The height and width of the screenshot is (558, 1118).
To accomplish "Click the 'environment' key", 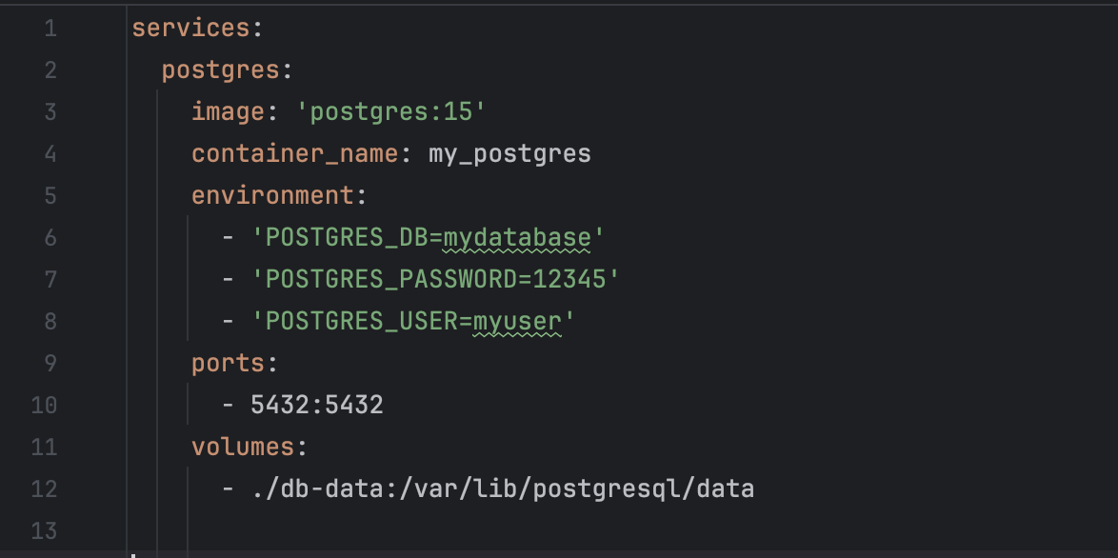I will pos(272,195).
